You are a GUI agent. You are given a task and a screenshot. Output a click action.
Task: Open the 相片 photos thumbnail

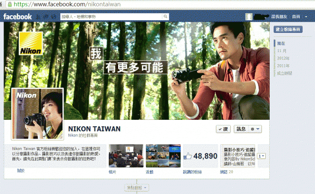[126, 156]
